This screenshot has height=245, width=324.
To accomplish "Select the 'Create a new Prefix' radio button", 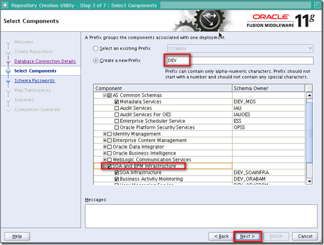I will click(95, 60).
